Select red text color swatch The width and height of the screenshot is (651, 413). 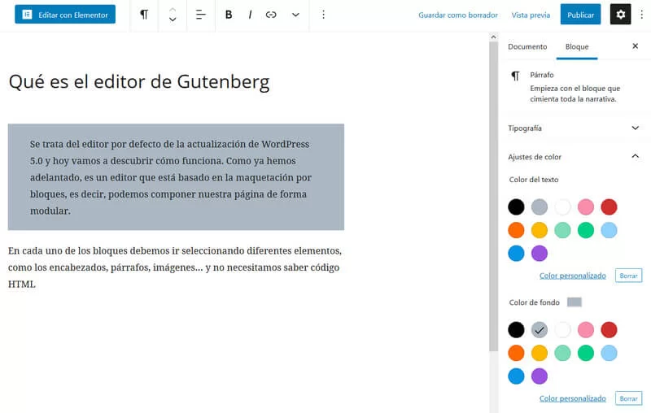point(609,207)
